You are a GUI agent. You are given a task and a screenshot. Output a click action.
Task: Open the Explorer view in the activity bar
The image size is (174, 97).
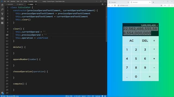pos(2,5)
